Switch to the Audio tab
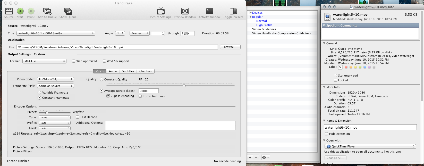The image size is (424, 166). pos(113,71)
